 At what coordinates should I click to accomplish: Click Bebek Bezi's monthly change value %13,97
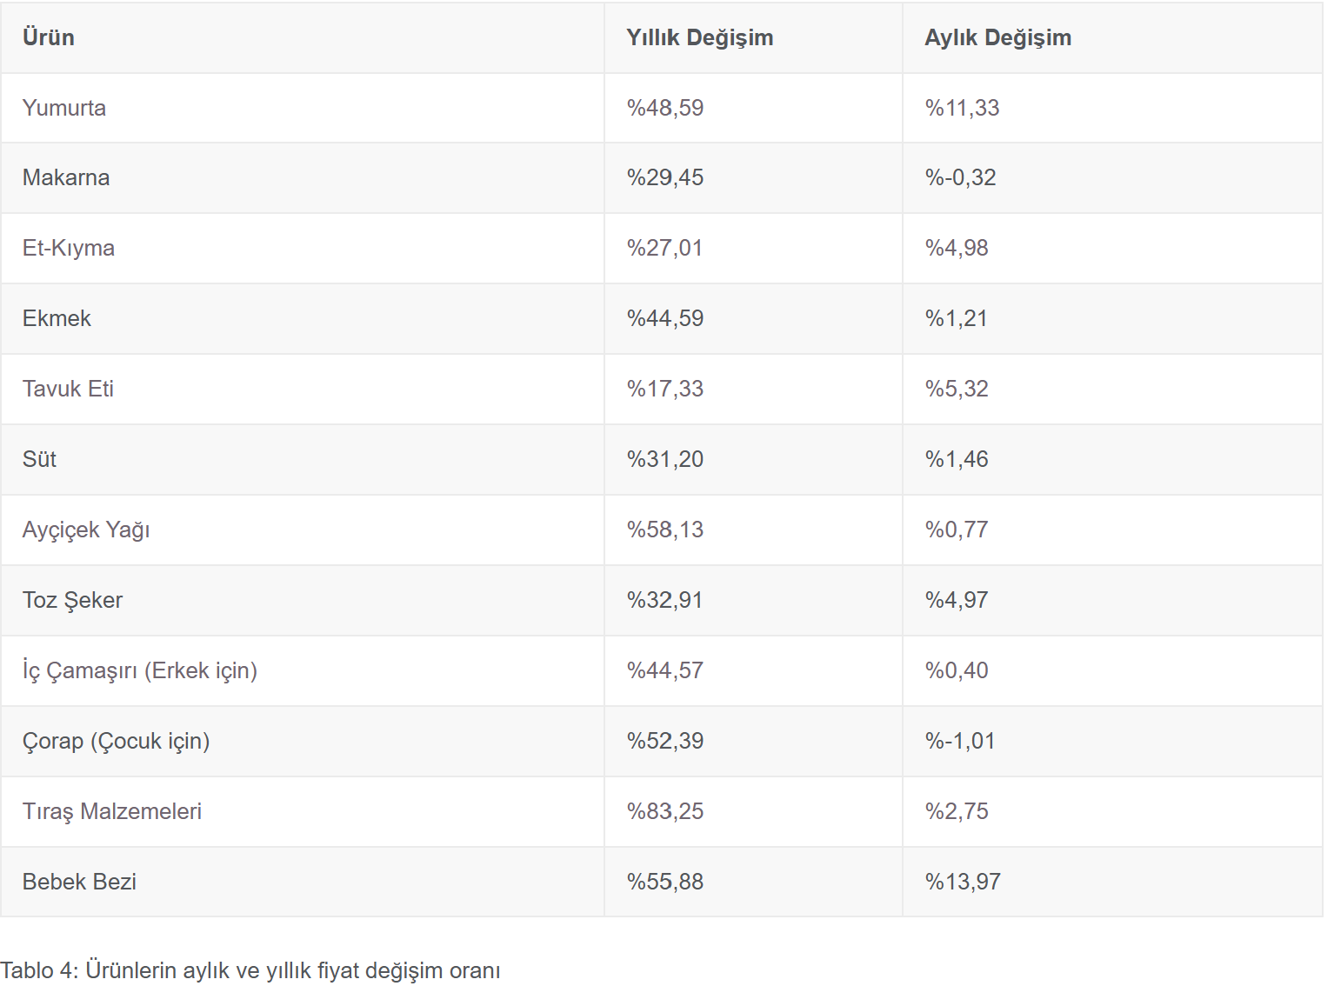point(963,882)
